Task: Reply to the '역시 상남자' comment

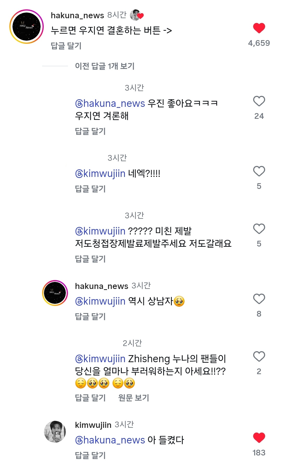Action: click(x=90, y=317)
